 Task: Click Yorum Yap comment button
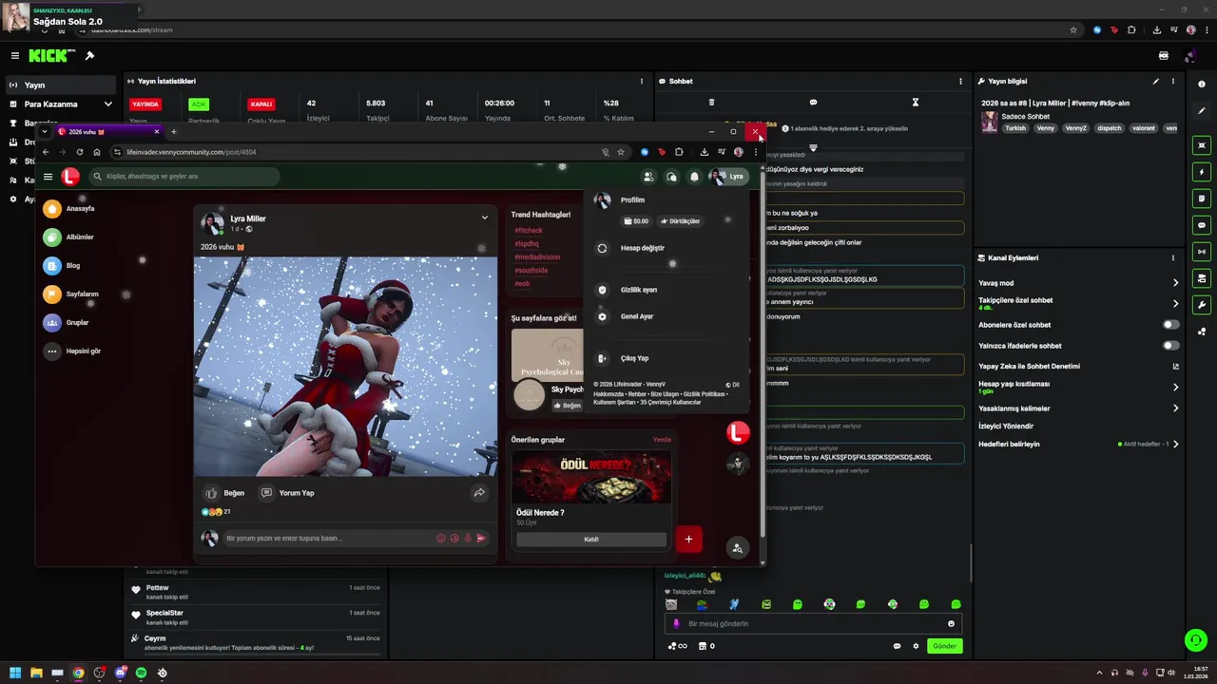click(288, 493)
